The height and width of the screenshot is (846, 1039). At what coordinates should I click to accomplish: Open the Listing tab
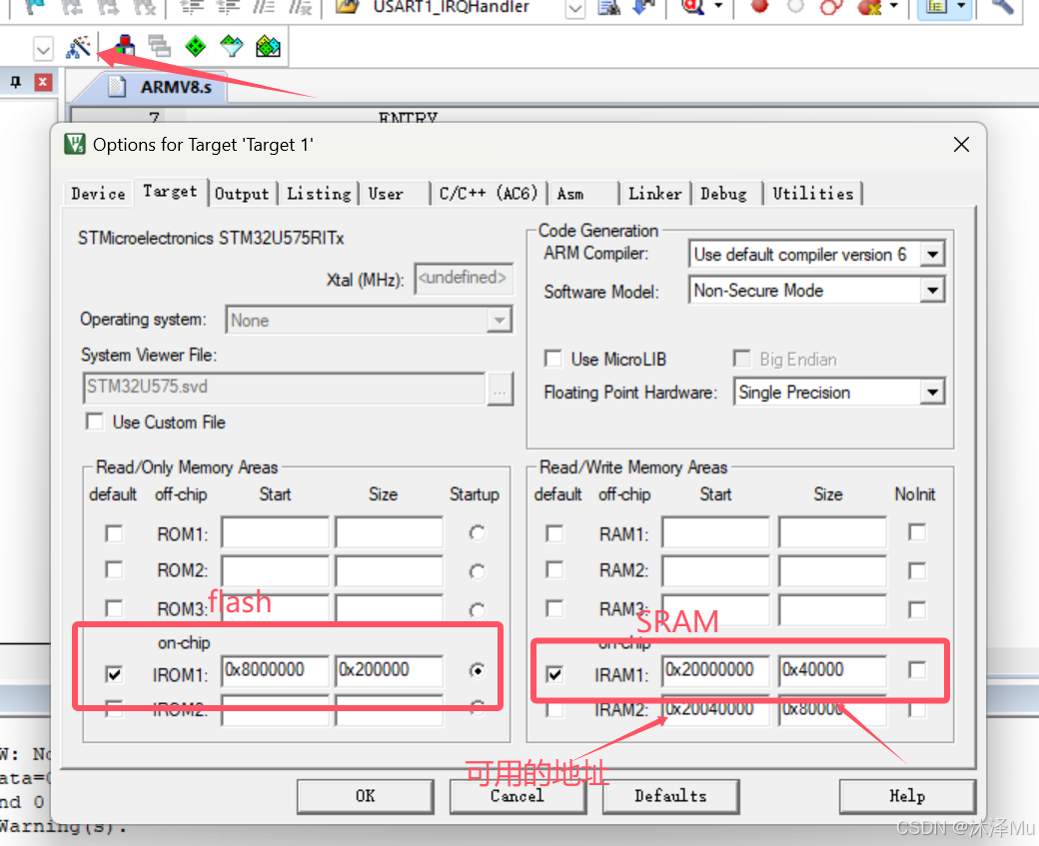tap(319, 194)
